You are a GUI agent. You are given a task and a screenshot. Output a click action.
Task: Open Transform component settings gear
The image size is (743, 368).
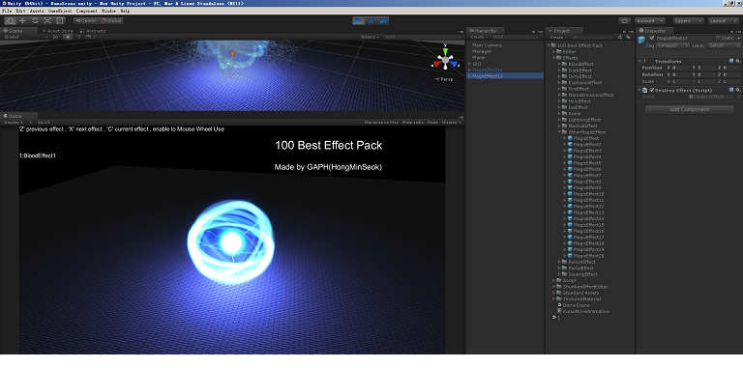738,61
